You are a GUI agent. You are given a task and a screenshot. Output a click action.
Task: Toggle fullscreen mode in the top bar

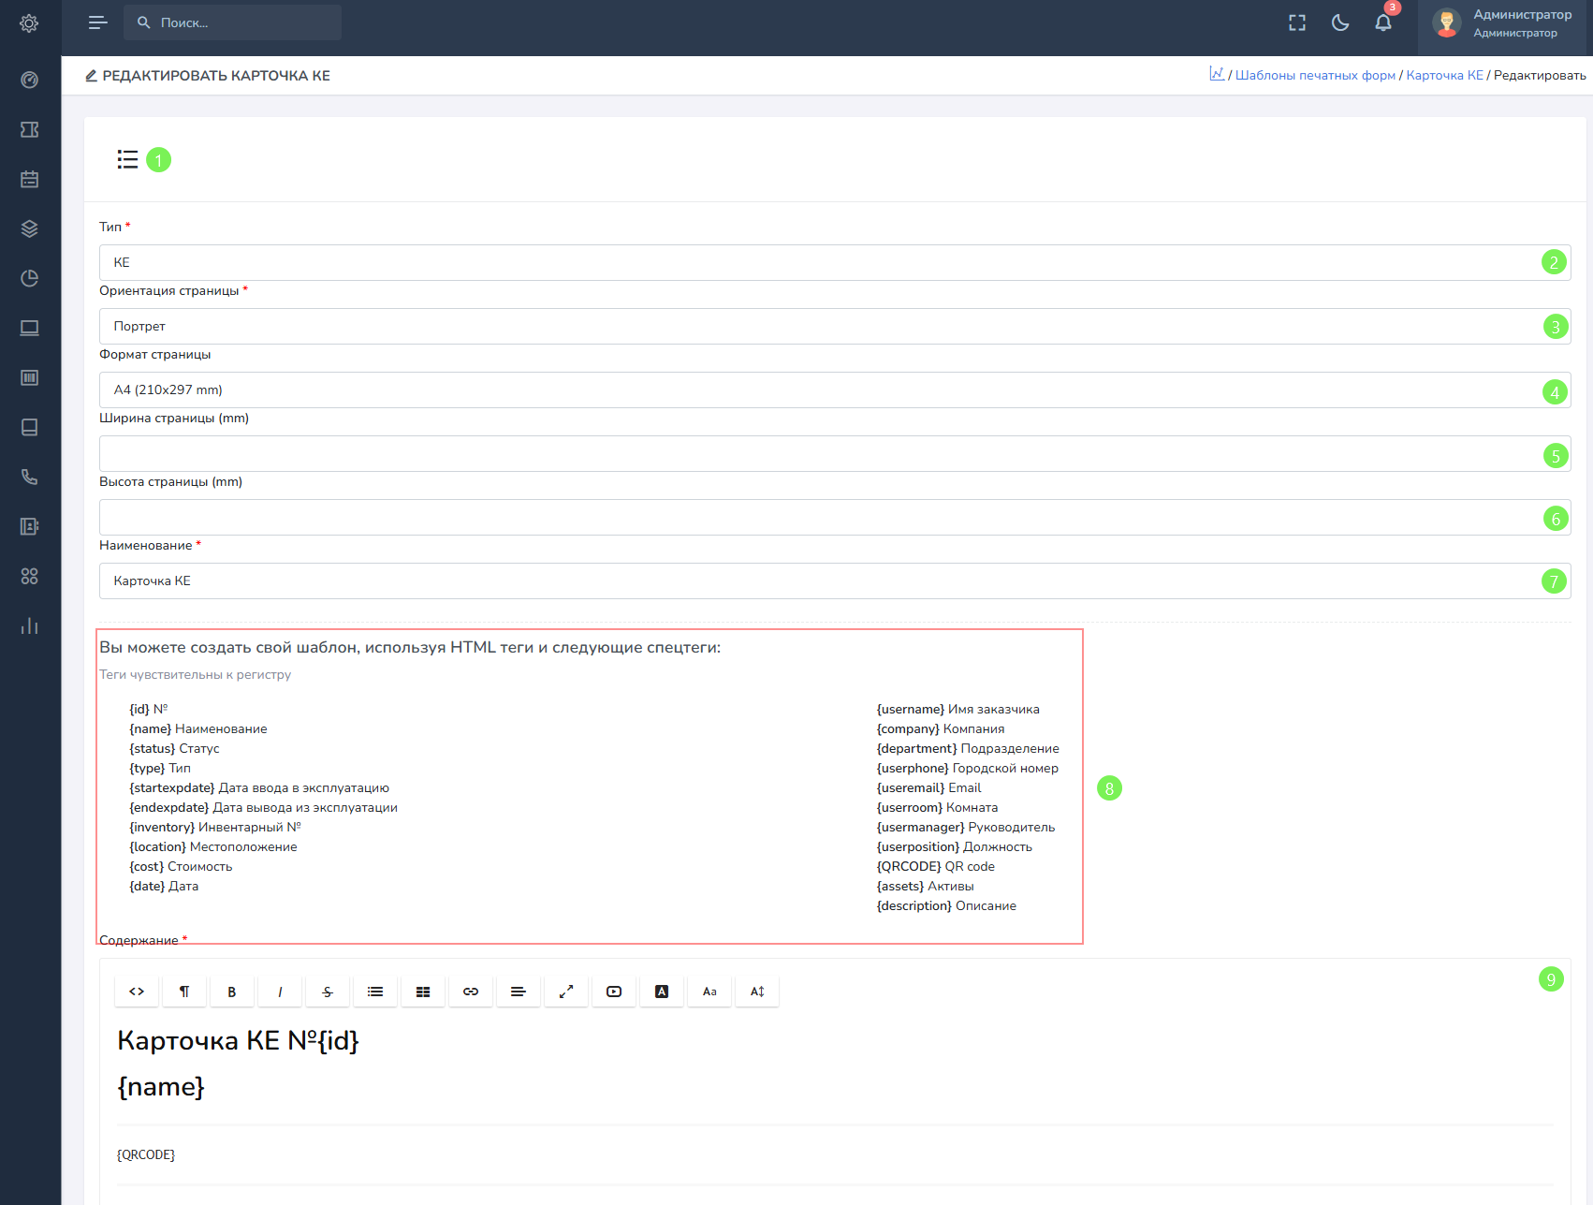(1297, 23)
